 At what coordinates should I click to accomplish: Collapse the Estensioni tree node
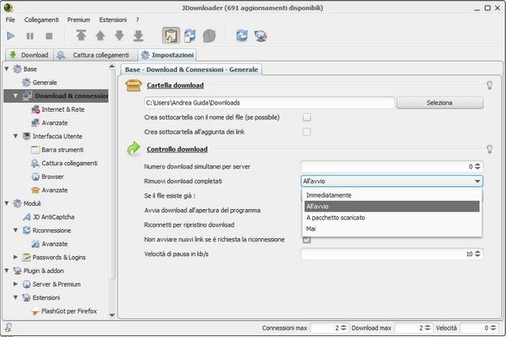point(15,297)
